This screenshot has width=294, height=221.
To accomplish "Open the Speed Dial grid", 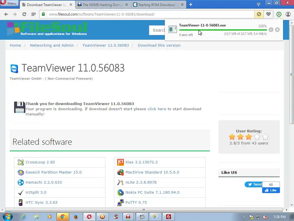I will (34, 14).
